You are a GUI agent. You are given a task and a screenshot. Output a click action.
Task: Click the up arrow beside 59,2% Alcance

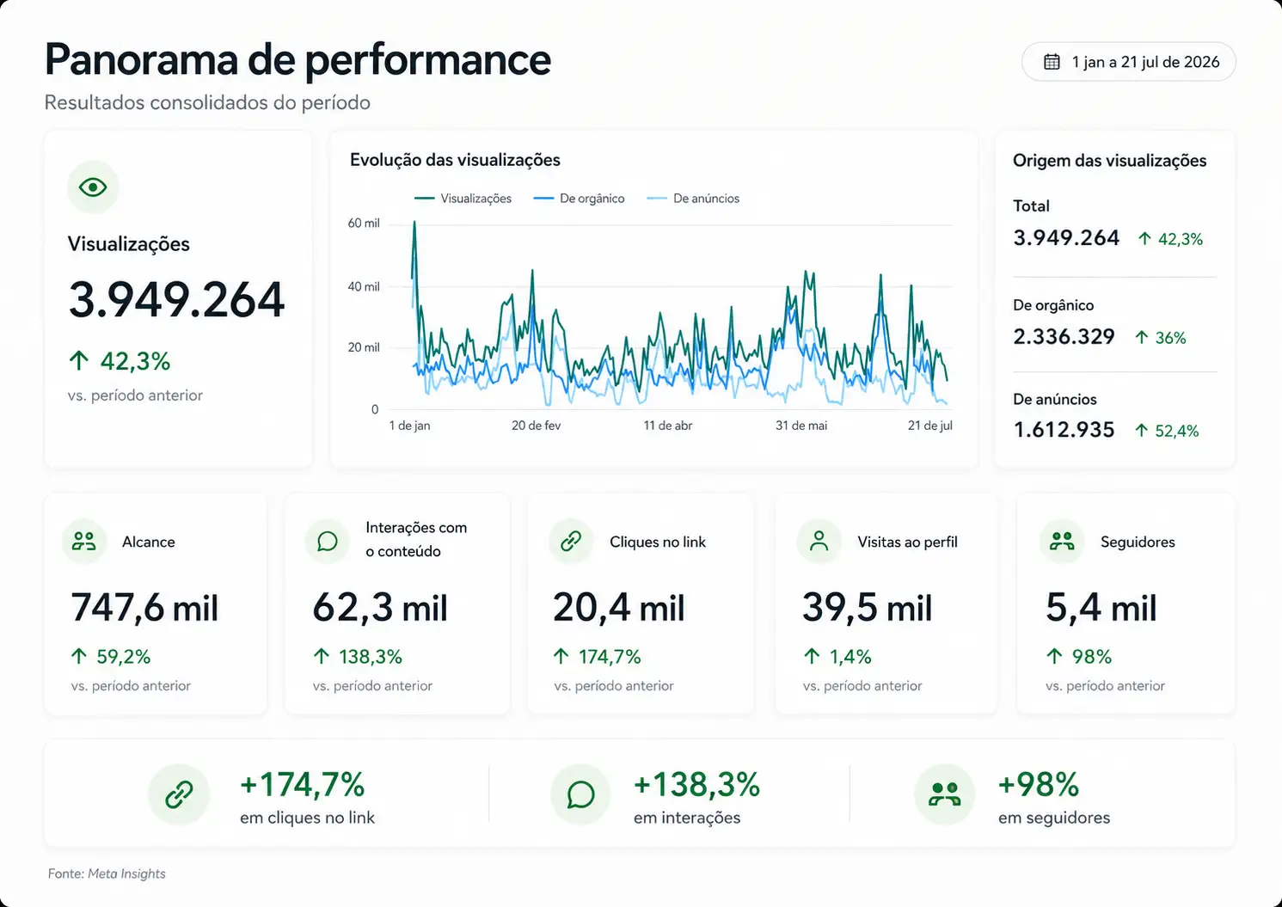coord(79,657)
